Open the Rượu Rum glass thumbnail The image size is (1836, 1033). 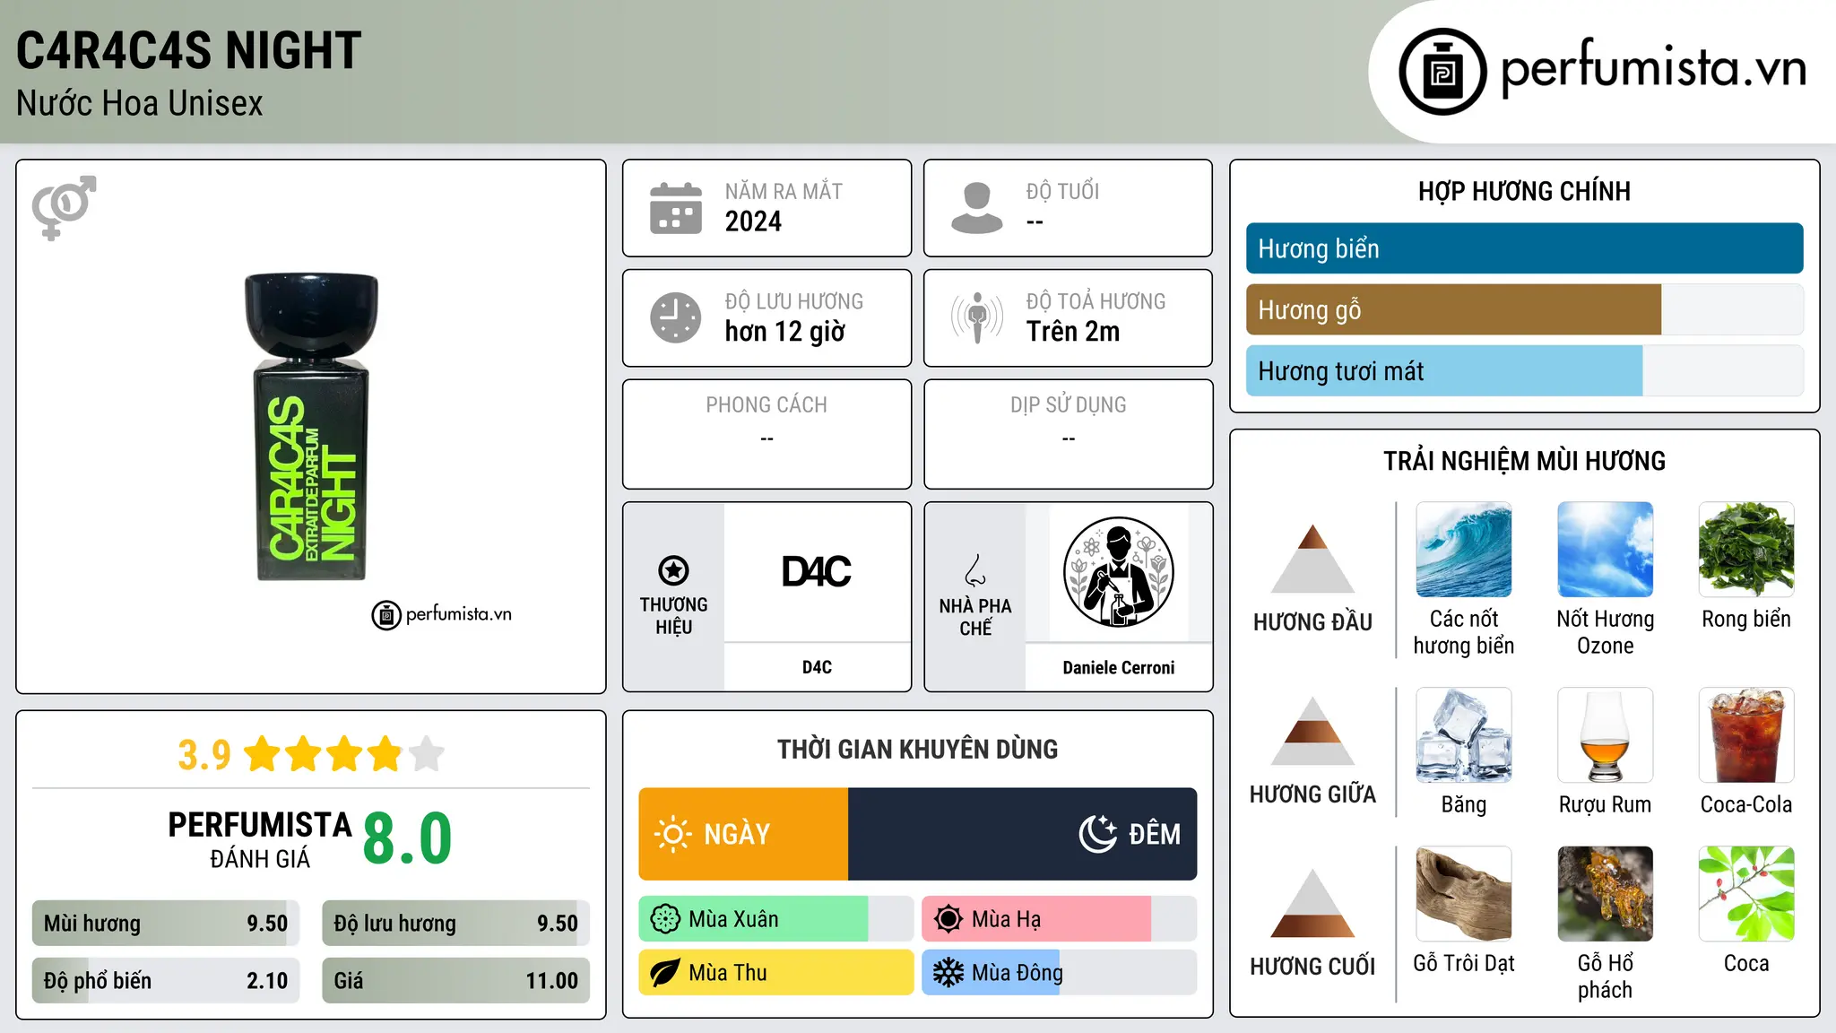pos(1605,735)
